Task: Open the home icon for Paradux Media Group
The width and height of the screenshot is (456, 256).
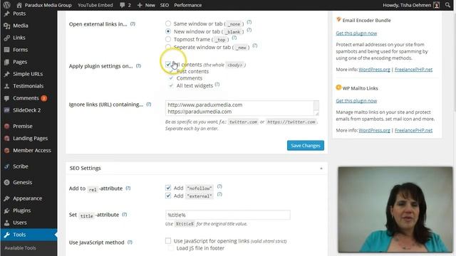Action: pyautogui.click(x=19, y=5)
